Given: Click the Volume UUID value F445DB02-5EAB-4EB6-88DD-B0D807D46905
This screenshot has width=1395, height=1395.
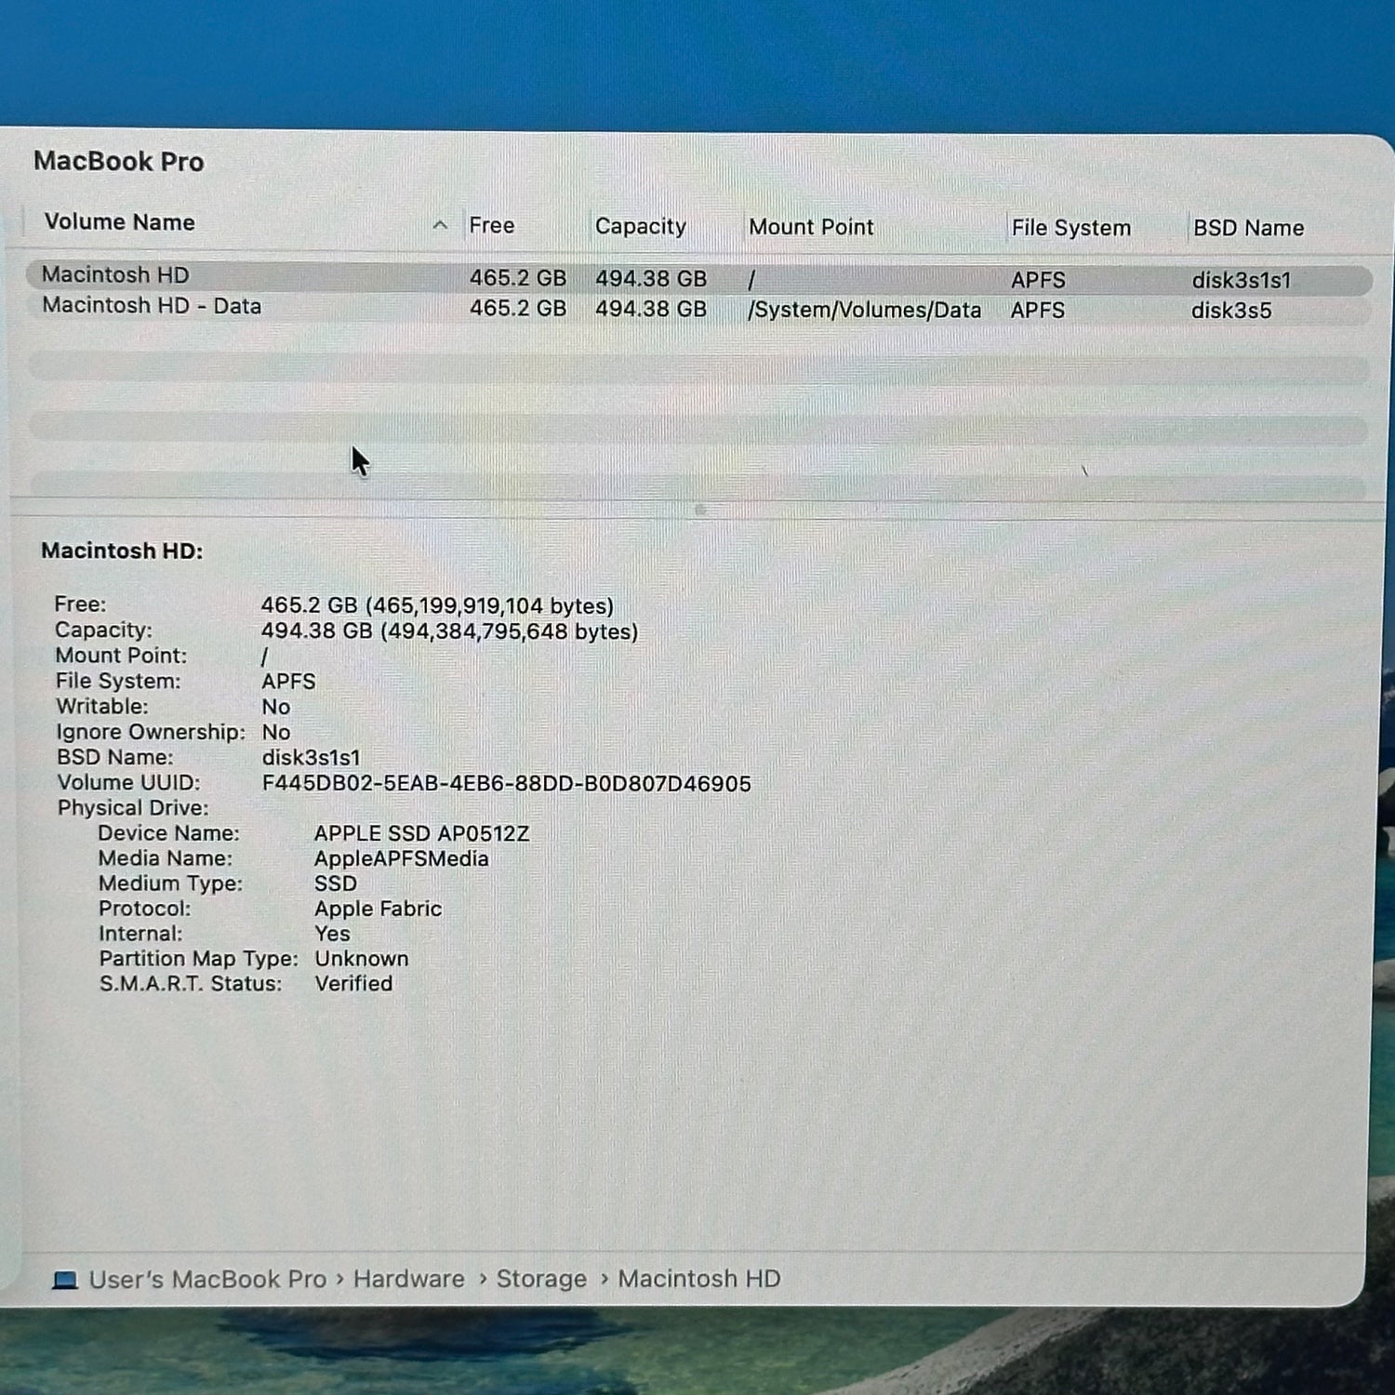Looking at the screenshot, I should [x=506, y=784].
